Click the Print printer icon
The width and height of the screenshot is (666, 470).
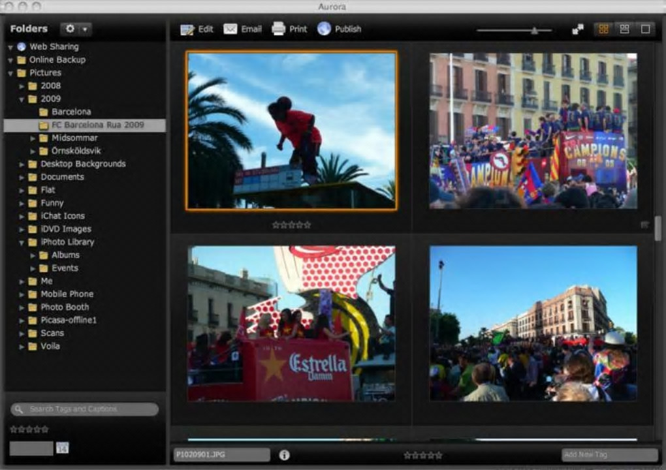pos(279,29)
